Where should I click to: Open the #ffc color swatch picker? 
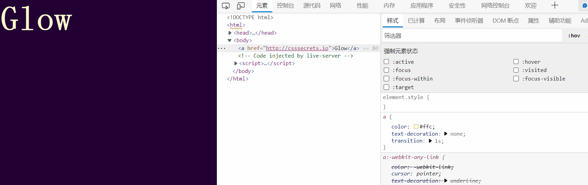point(416,127)
